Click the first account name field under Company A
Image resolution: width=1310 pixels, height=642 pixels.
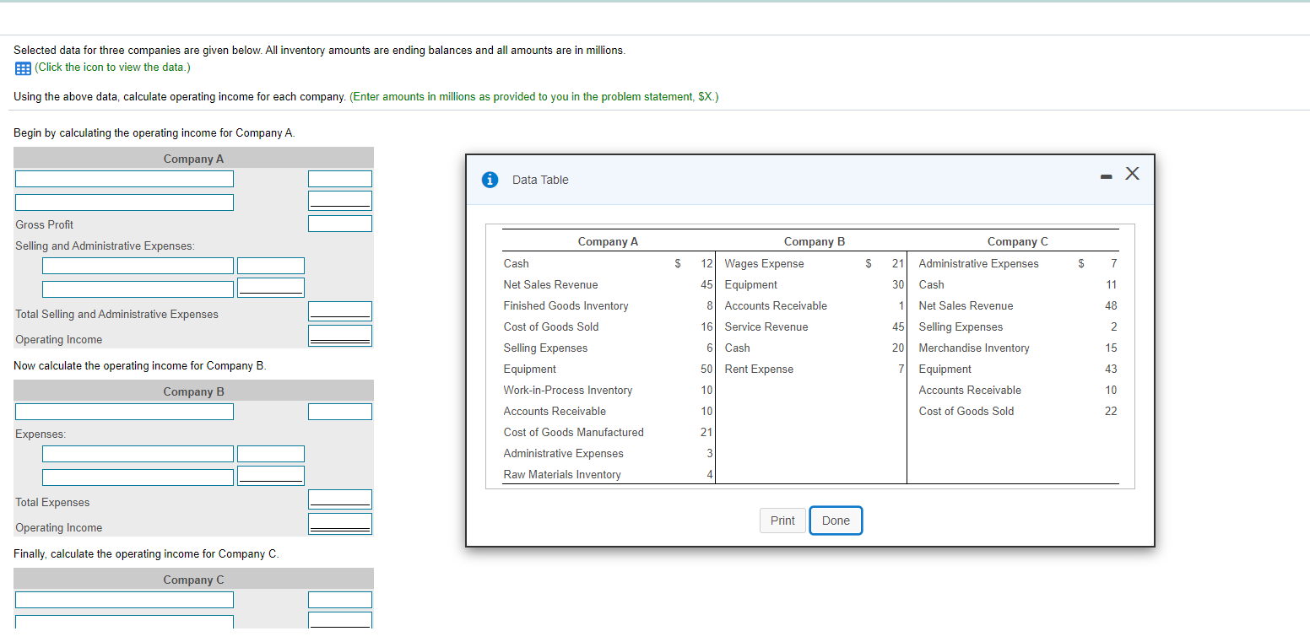point(124,178)
